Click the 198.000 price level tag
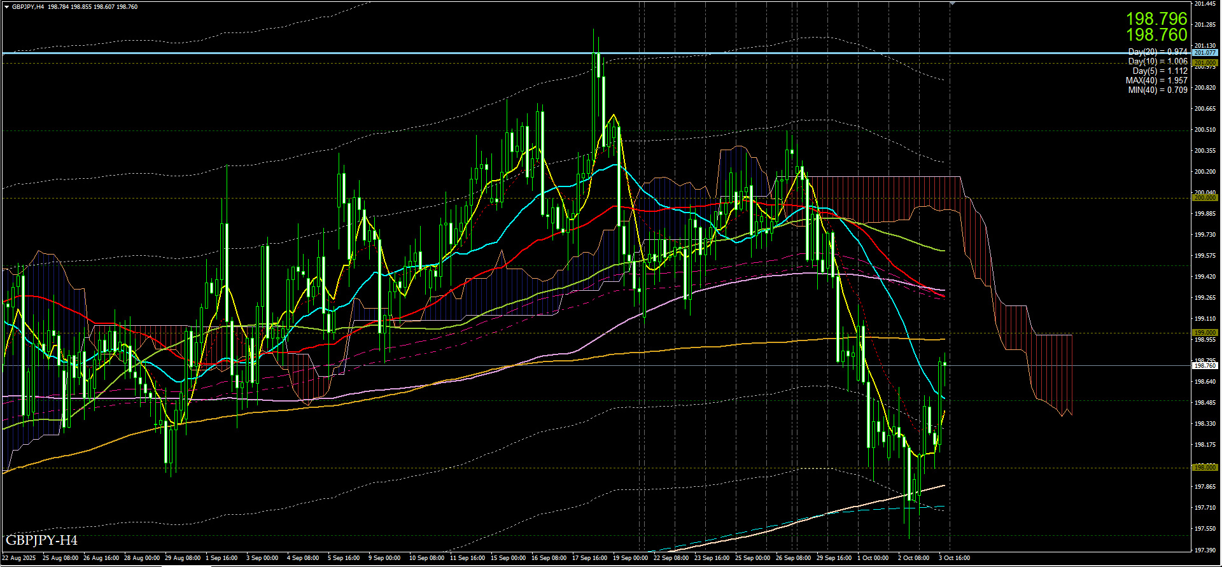Image resolution: width=1222 pixels, height=567 pixels. 1204,468
